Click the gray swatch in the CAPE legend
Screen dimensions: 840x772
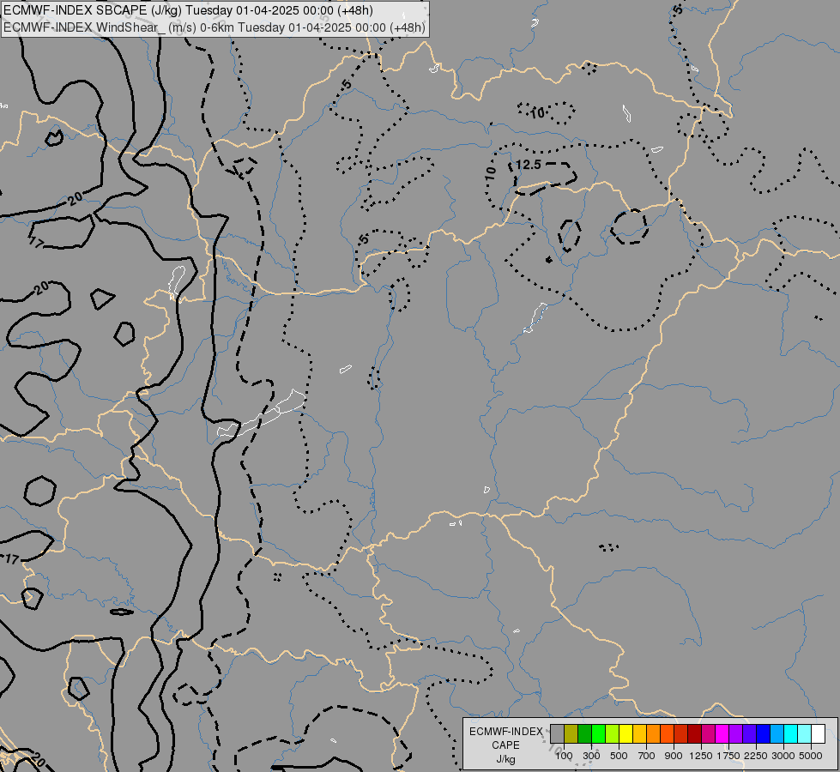(557, 733)
